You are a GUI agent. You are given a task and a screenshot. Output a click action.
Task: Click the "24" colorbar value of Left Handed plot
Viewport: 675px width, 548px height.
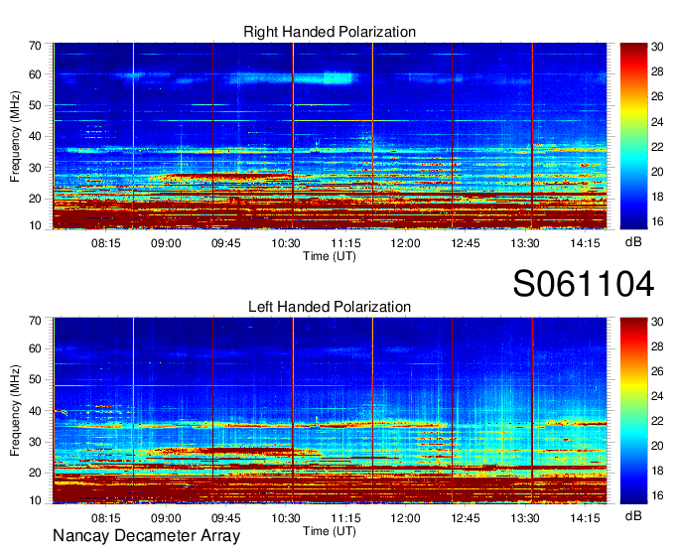[657, 396]
